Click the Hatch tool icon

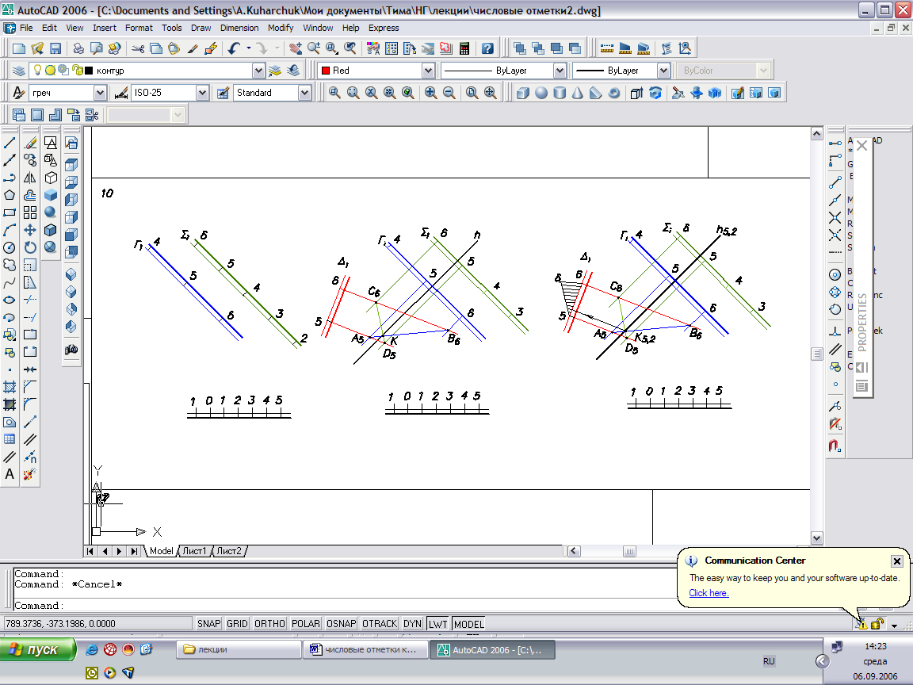click(10, 387)
